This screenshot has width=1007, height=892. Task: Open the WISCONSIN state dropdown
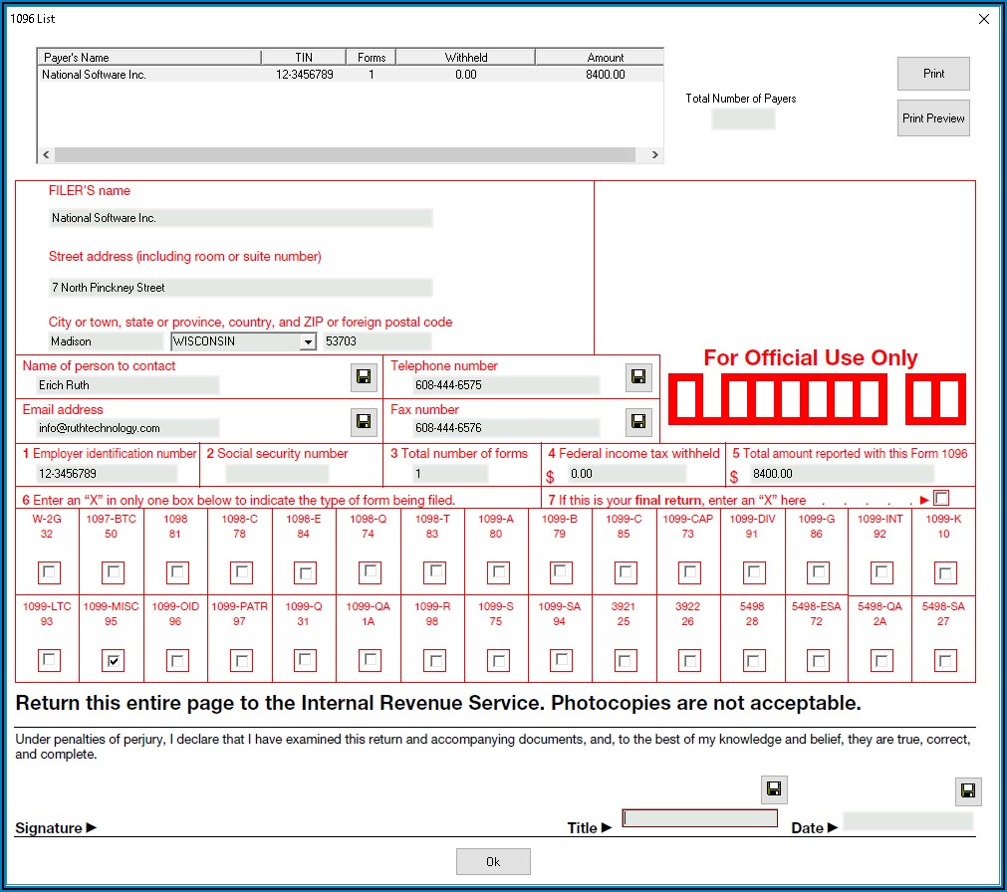[307, 341]
